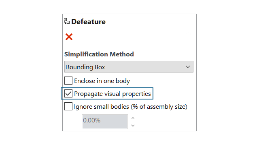The width and height of the screenshot is (259, 145).
Task: Click the increment arrow beside the percentage field
Action: 133,118
